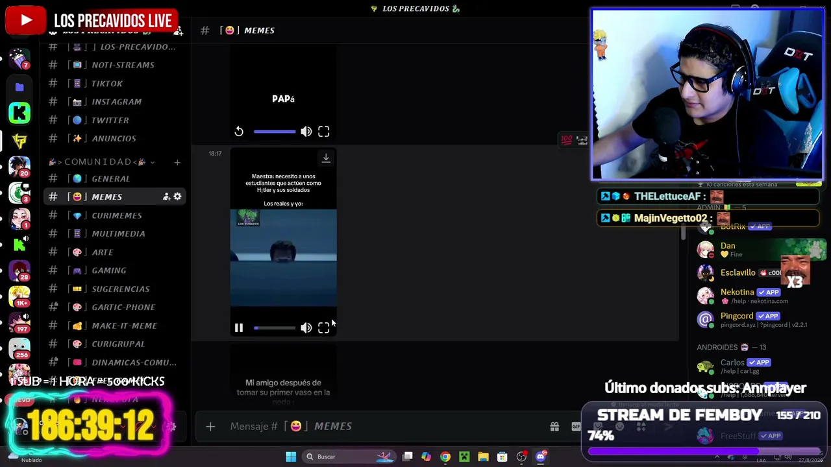The width and height of the screenshot is (831, 467).
Task: Open the ANUNCIOS channel
Action: coord(116,138)
